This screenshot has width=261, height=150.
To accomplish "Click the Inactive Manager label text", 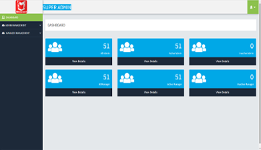I will pos(246,84).
